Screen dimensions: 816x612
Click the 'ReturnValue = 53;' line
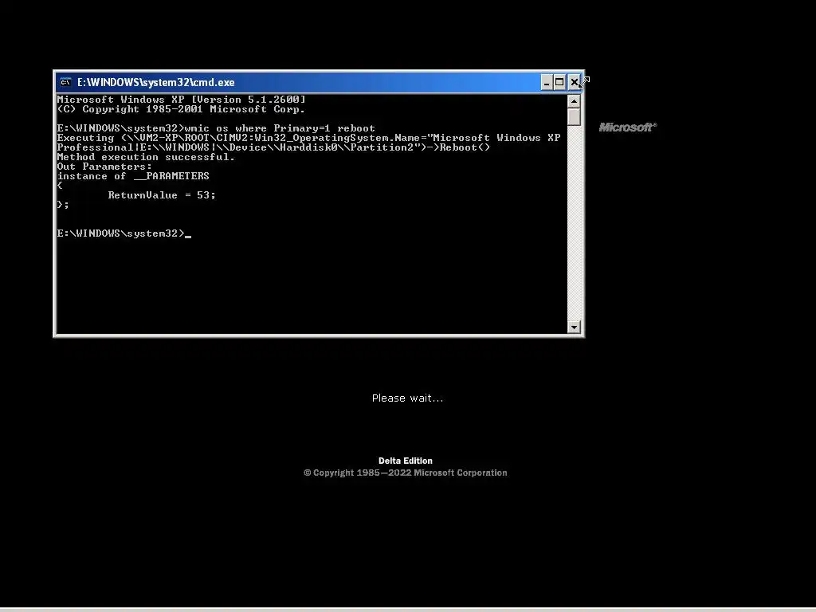(x=161, y=195)
